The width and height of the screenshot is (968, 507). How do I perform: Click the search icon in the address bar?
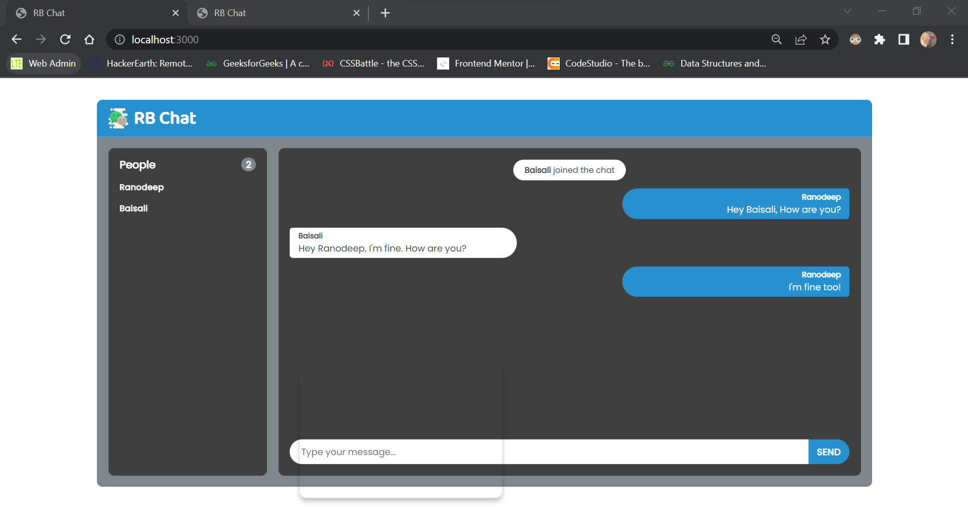pos(777,39)
